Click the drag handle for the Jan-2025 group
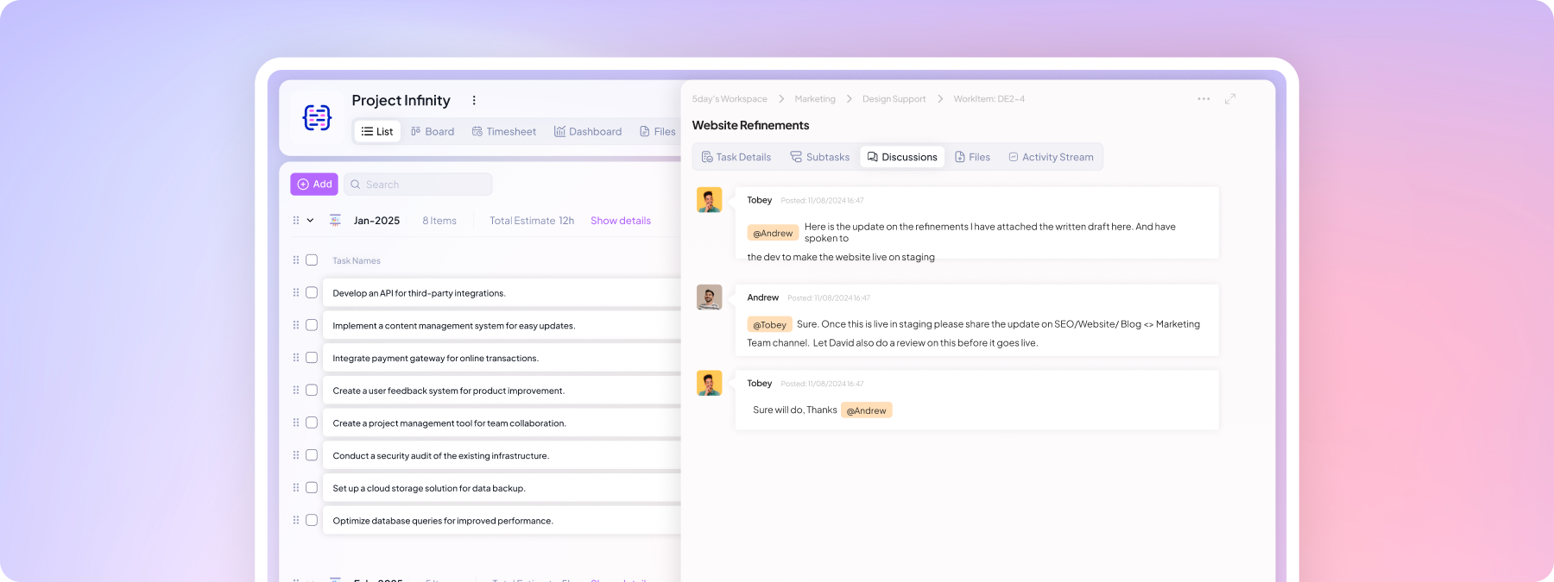Screen dimensions: 1554x582 (296, 221)
